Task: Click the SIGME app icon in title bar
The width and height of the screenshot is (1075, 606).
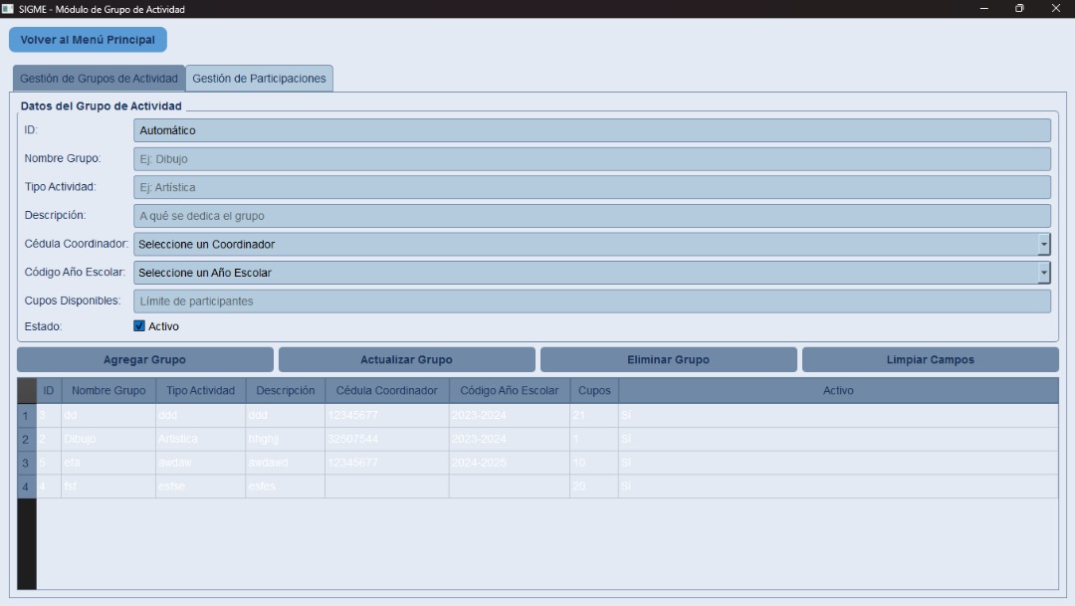Action: point(8,9)
